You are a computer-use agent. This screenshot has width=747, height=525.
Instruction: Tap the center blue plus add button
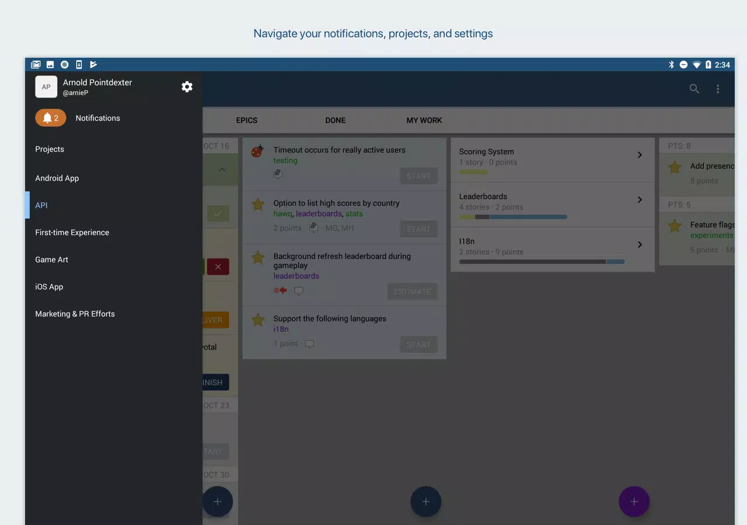pos(425,502)
